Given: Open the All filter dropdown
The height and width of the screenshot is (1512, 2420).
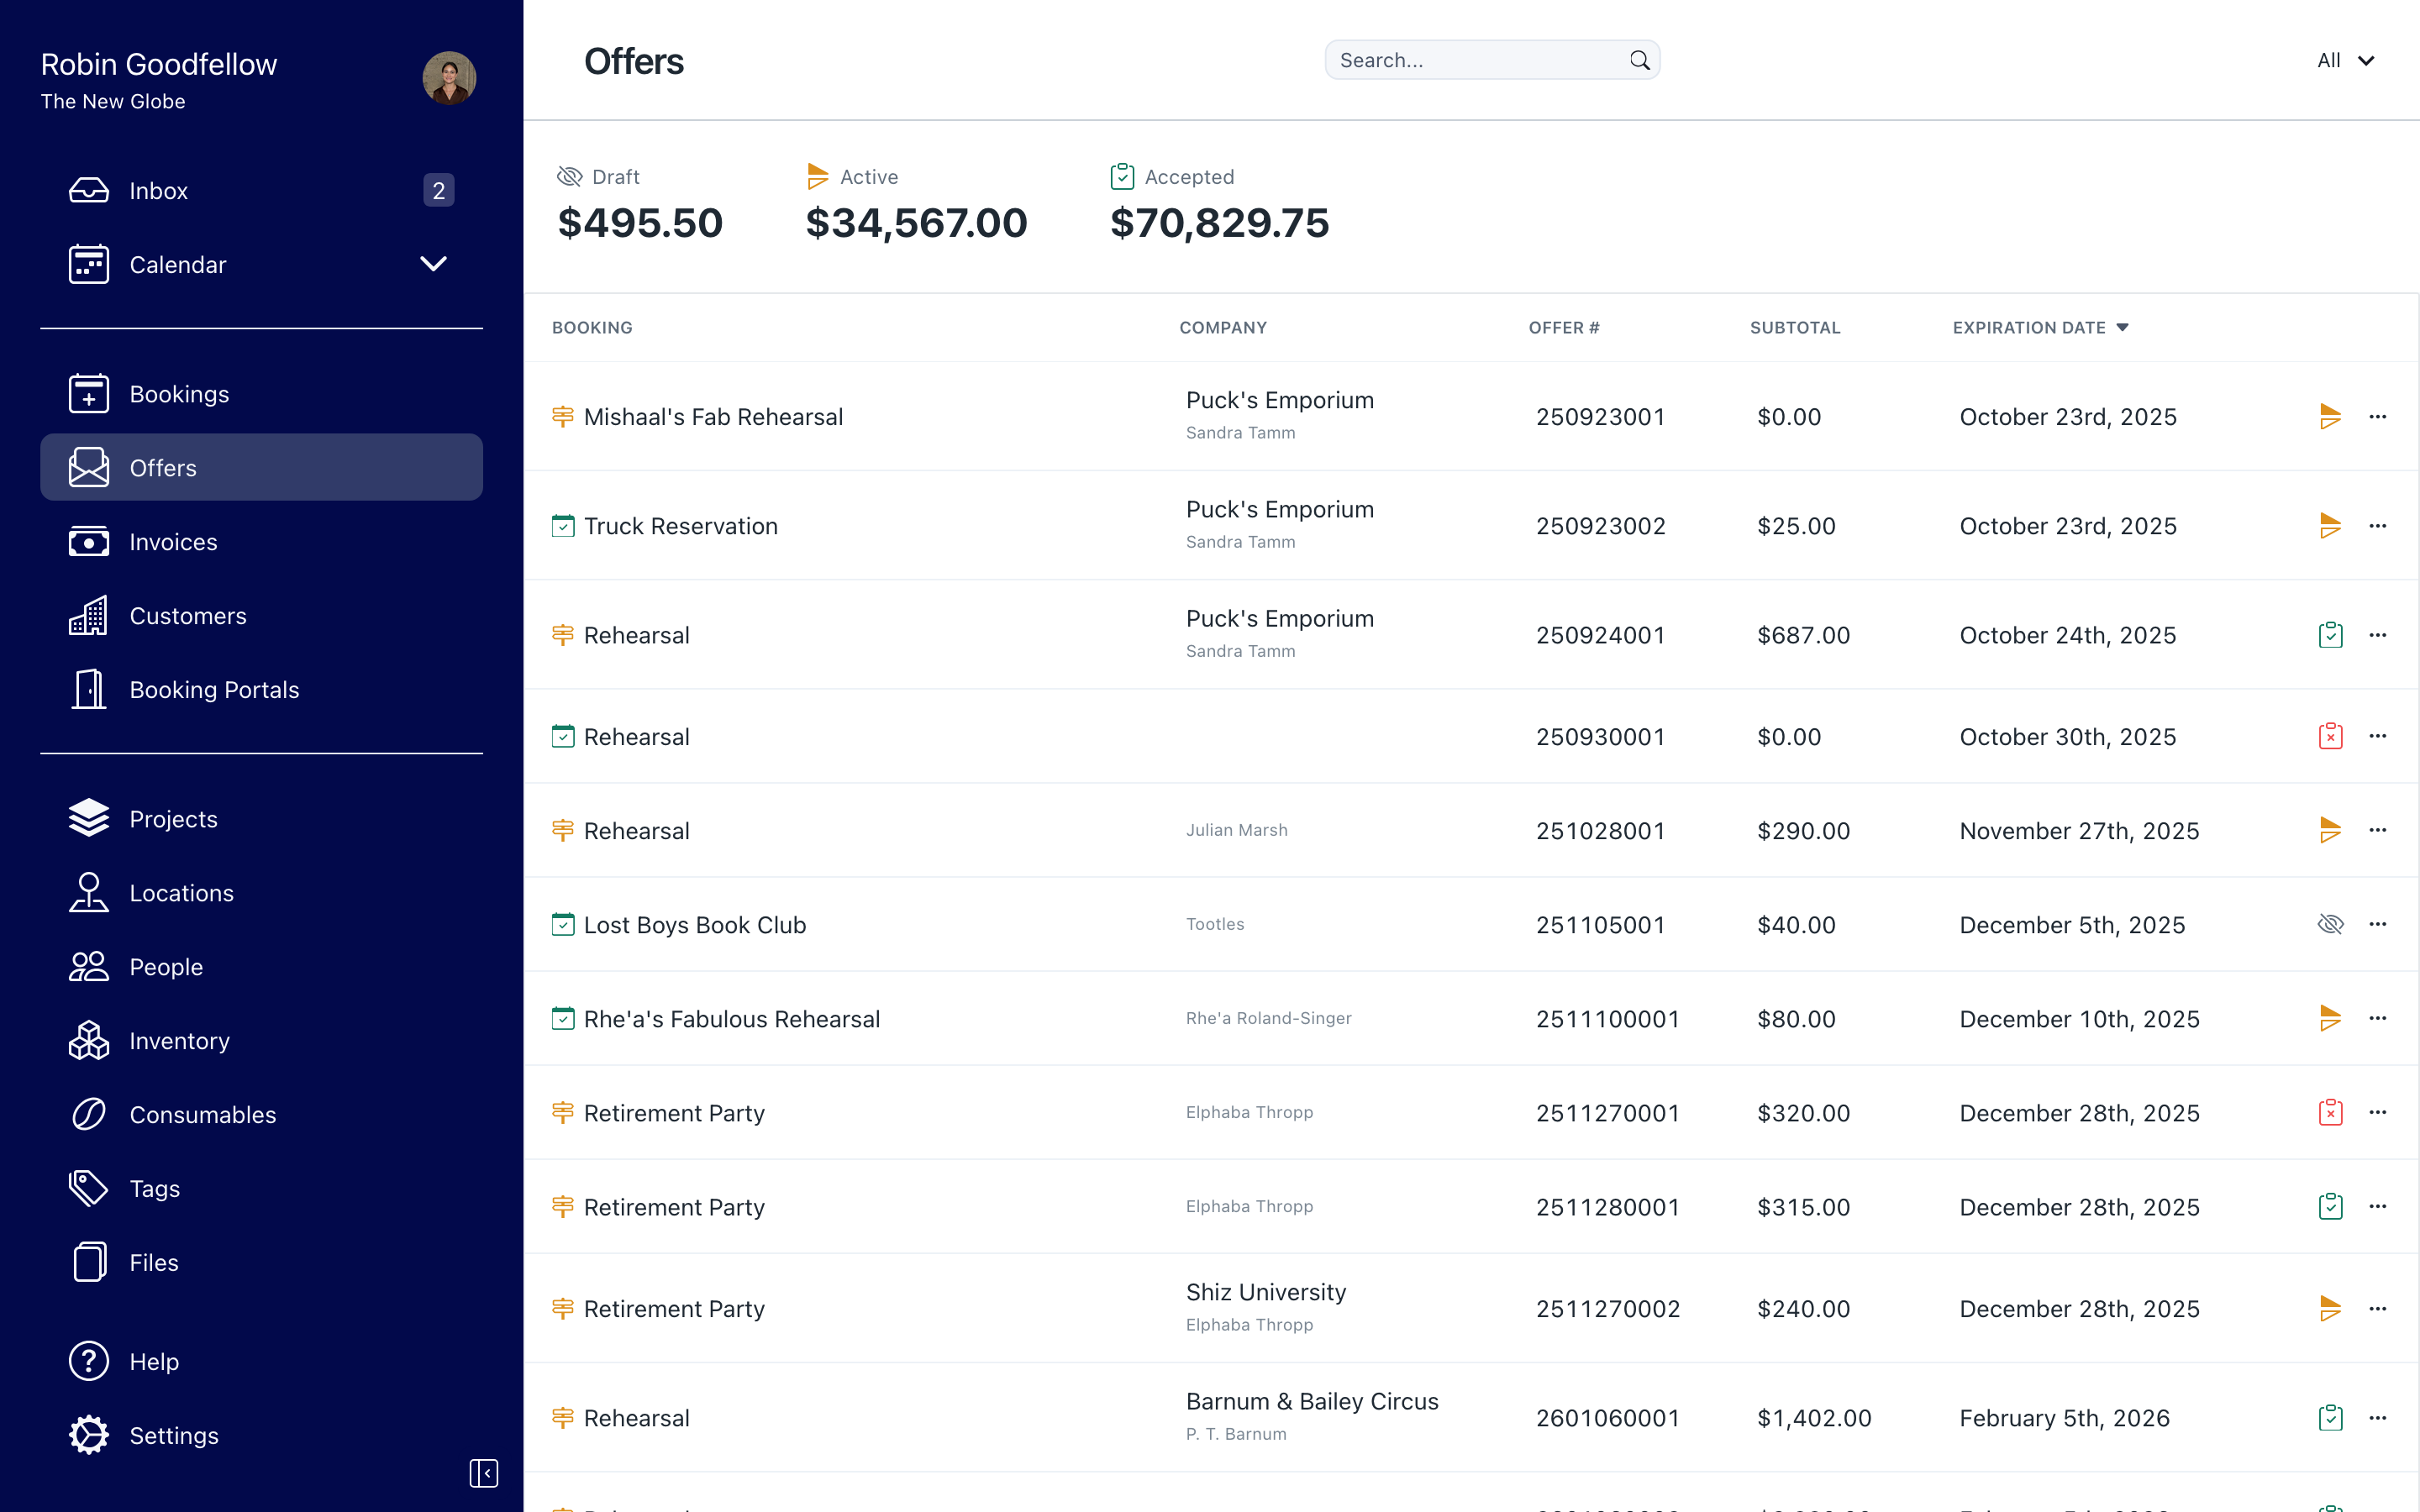Looking at the screenshot, I should click(x=2345, y=60).
